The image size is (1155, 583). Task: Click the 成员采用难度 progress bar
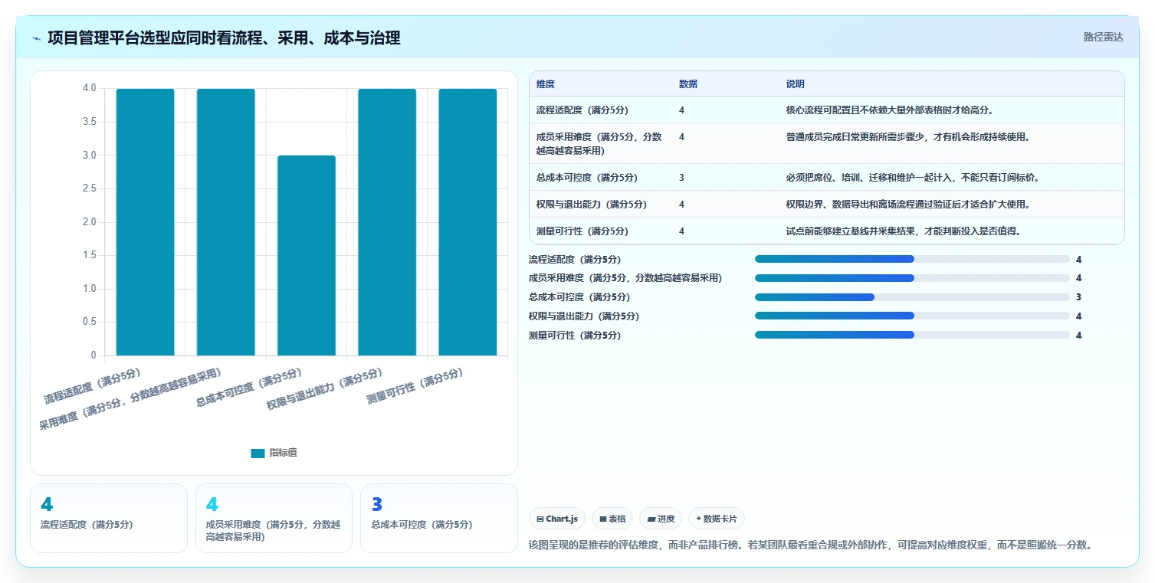[x=912, y=278]
